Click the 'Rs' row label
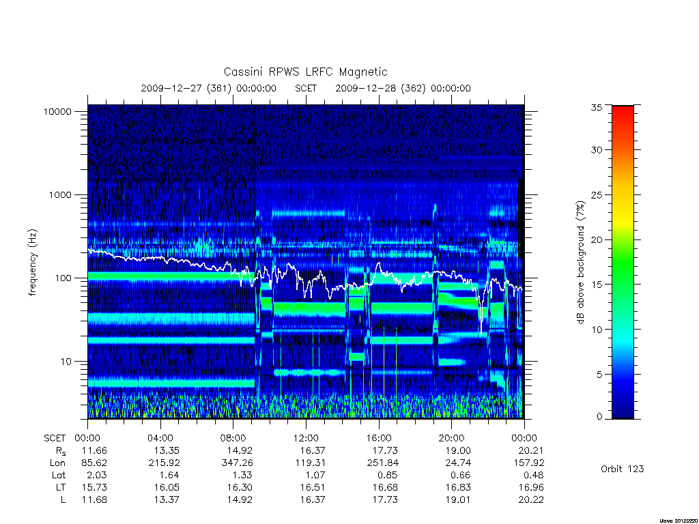The height and width of the screenshot is (524, 699). pyautogui.click(x=61, y=451)
